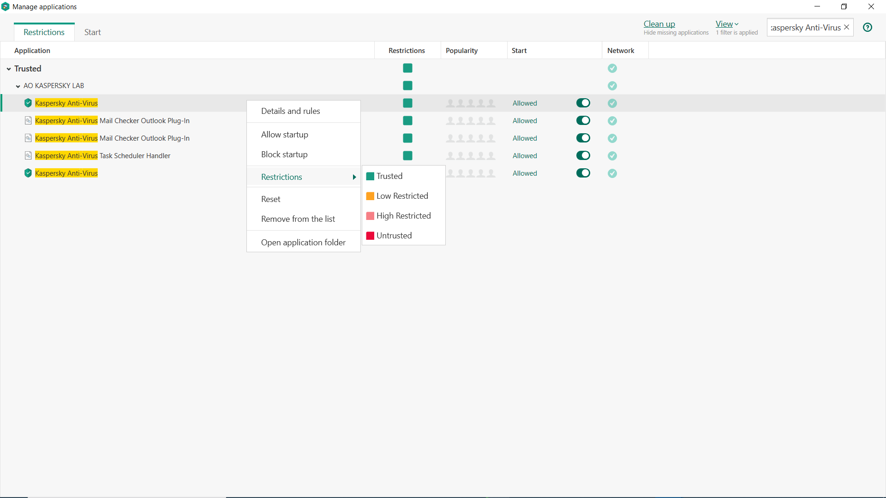Click restriction square of selected Kaspersky Anti-Virus row
Screen dimensions: 886x498
pos(407,103)
